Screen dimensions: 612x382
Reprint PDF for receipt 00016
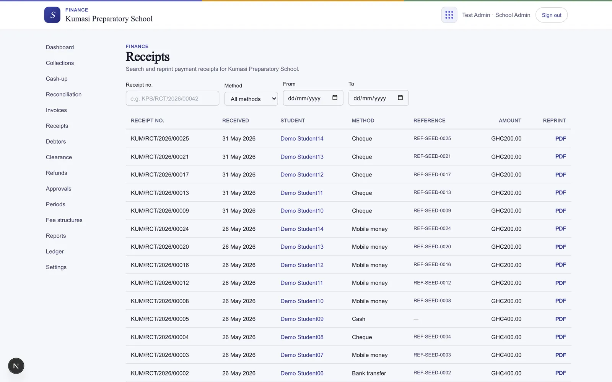click(560, 265)
